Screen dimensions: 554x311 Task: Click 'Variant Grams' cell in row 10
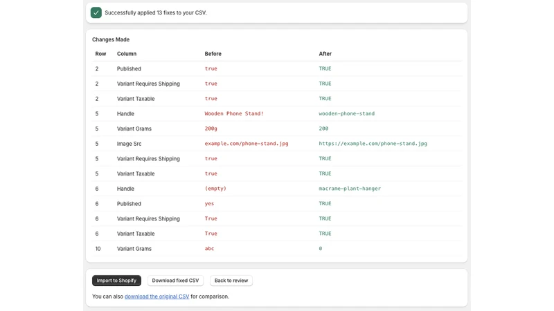[x=134, y=249]
